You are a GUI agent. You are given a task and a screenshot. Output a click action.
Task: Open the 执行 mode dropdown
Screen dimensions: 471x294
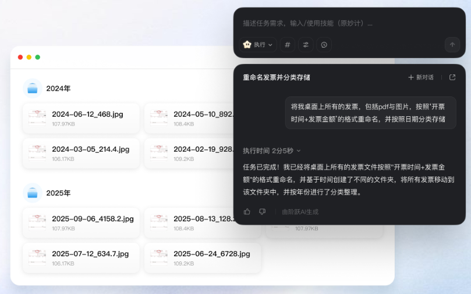pyautogui.click(x=258, y=45)
